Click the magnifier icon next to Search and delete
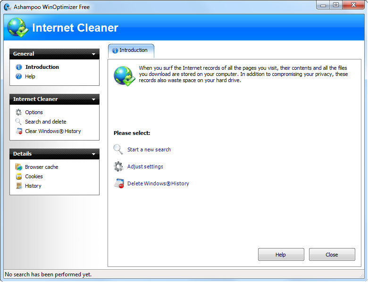368x282 pixels. tap(18, 122)
